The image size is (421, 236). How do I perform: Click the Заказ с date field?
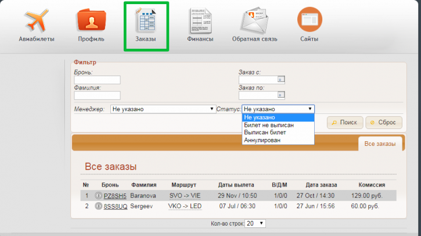click(x=261, y=80)
